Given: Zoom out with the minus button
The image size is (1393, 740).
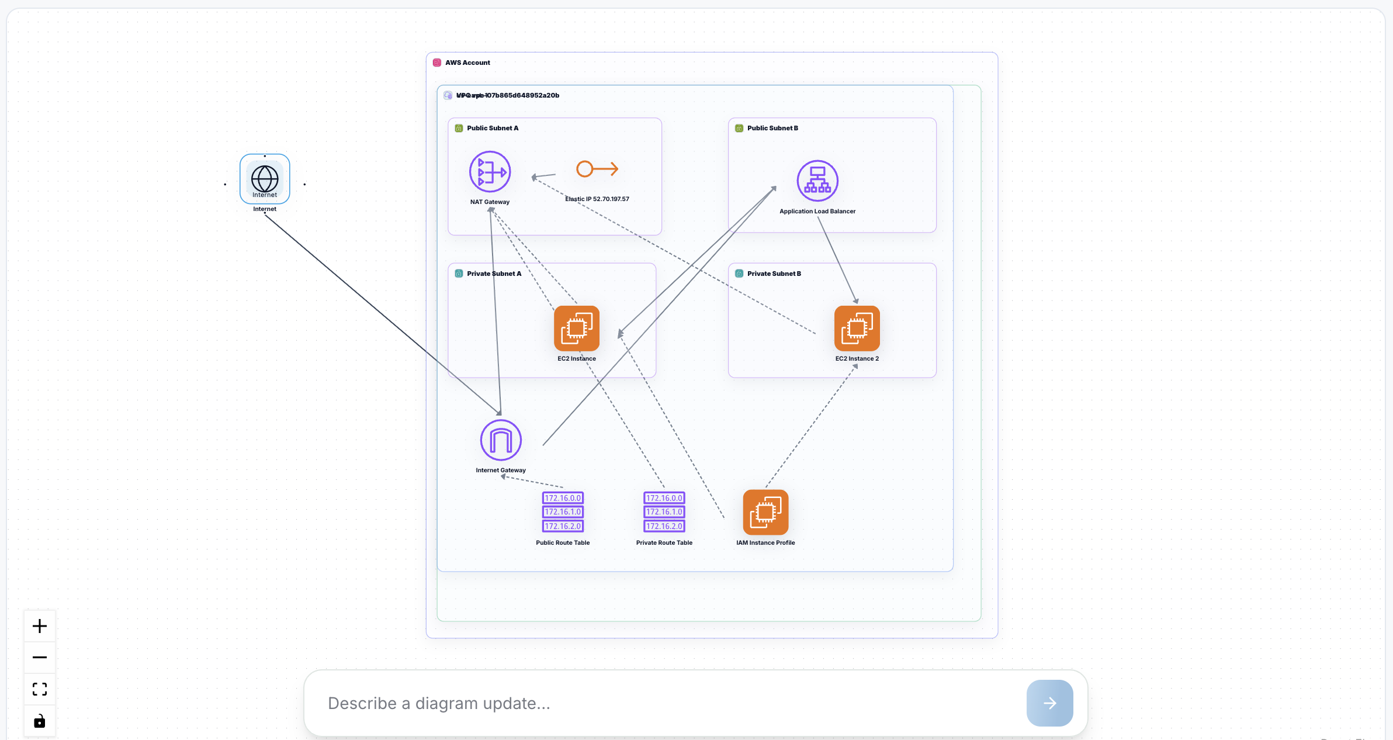Looking at the screenshot, I should coord(40,658).
